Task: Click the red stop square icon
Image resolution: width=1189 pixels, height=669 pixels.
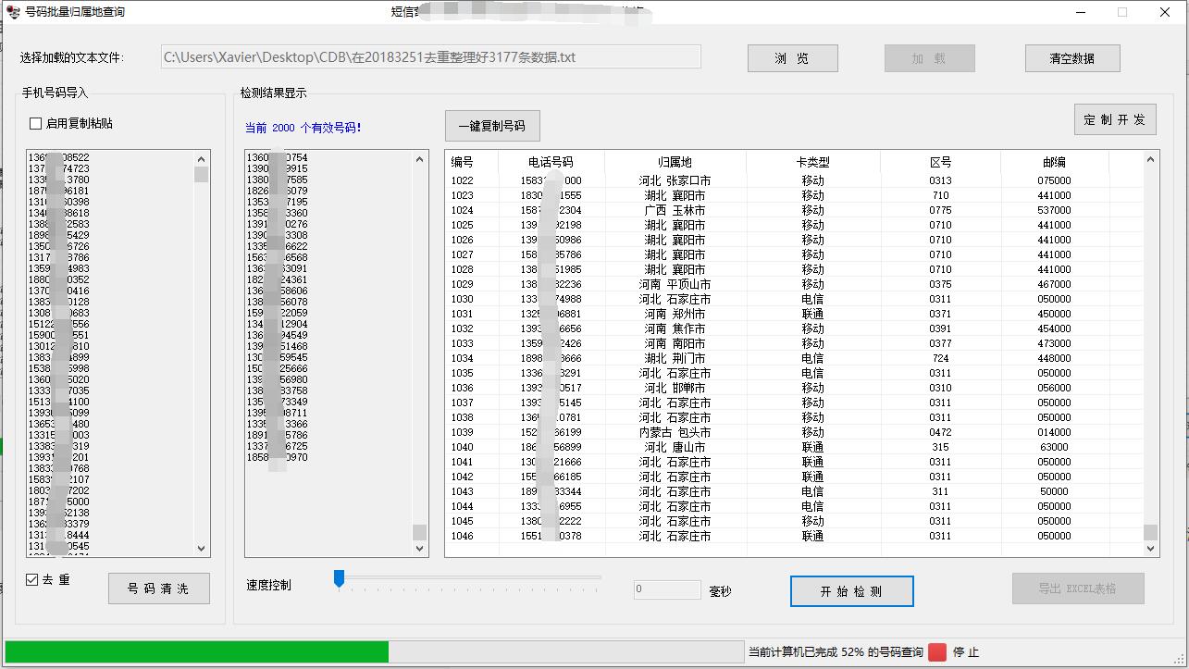Action: pos(937,651)
